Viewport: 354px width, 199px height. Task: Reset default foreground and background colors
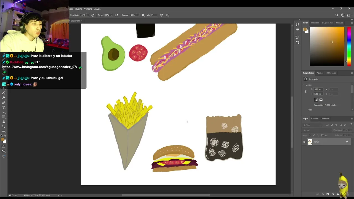[x=2, y=135]
